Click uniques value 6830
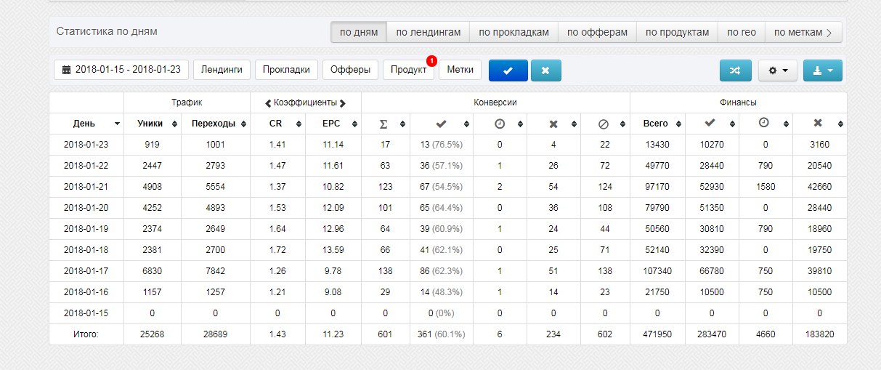881x370 pixels. pos(152,271)
